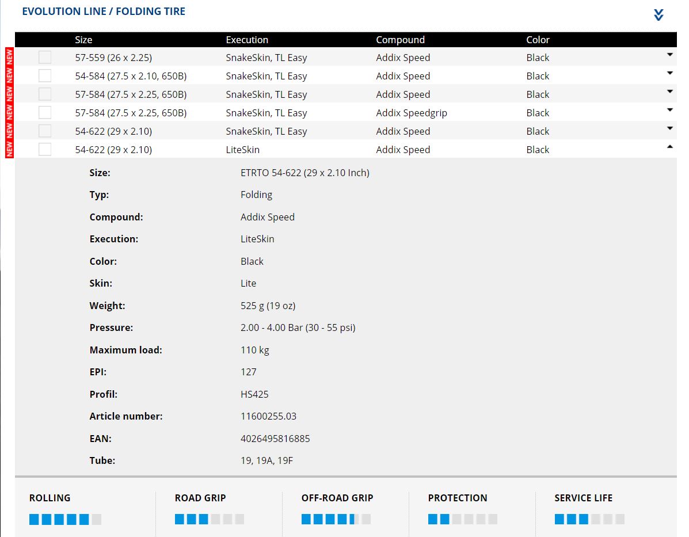Tick checkbox for 54-584 (27.5 x 2.10, 650B) row
The height and width of the screenshot is (537, 689).
click(45, 75)
